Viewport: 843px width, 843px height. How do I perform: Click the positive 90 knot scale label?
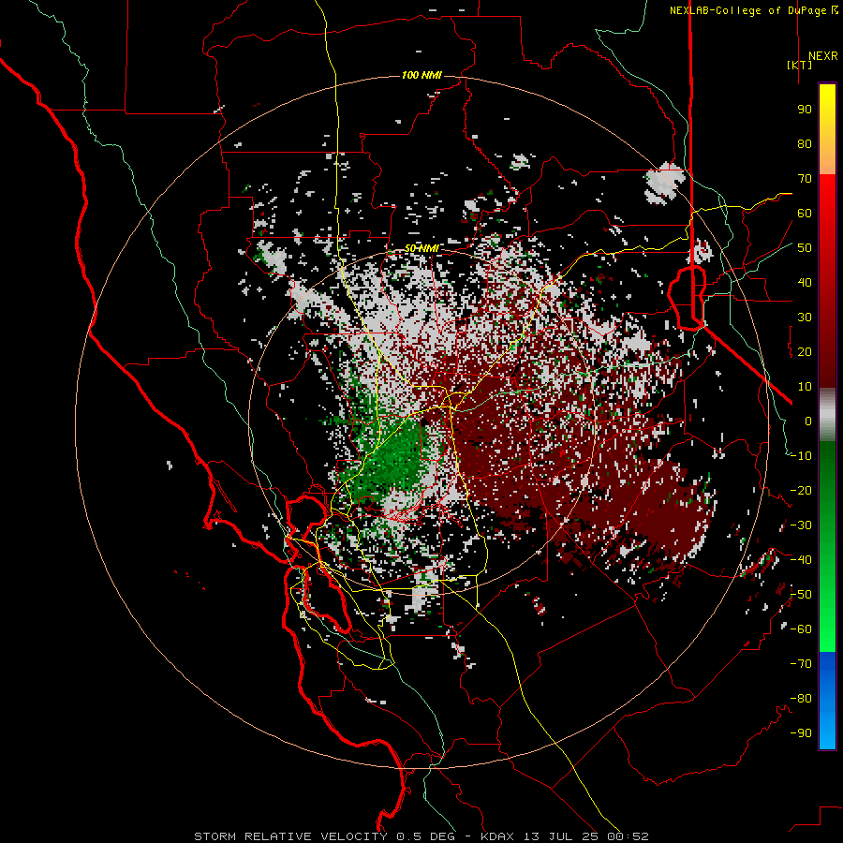tap(805, 110)
